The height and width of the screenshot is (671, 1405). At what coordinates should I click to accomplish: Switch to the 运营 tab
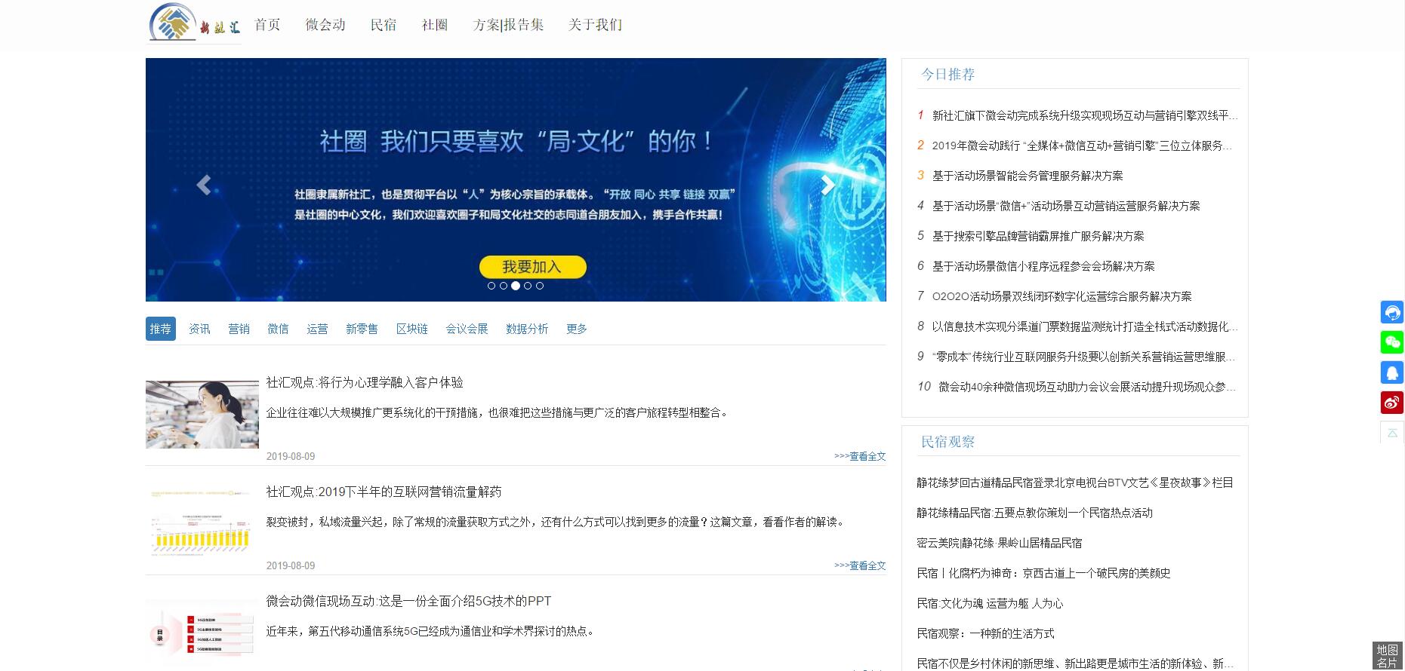[x=317, y=329]
